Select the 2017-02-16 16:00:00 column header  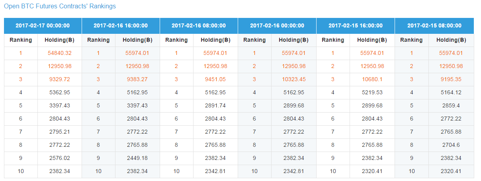tap(121, 26)
